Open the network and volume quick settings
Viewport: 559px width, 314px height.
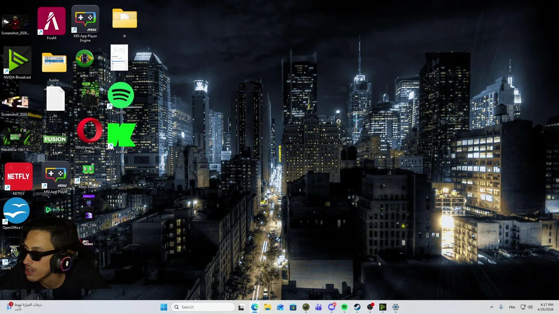(527, 307)
